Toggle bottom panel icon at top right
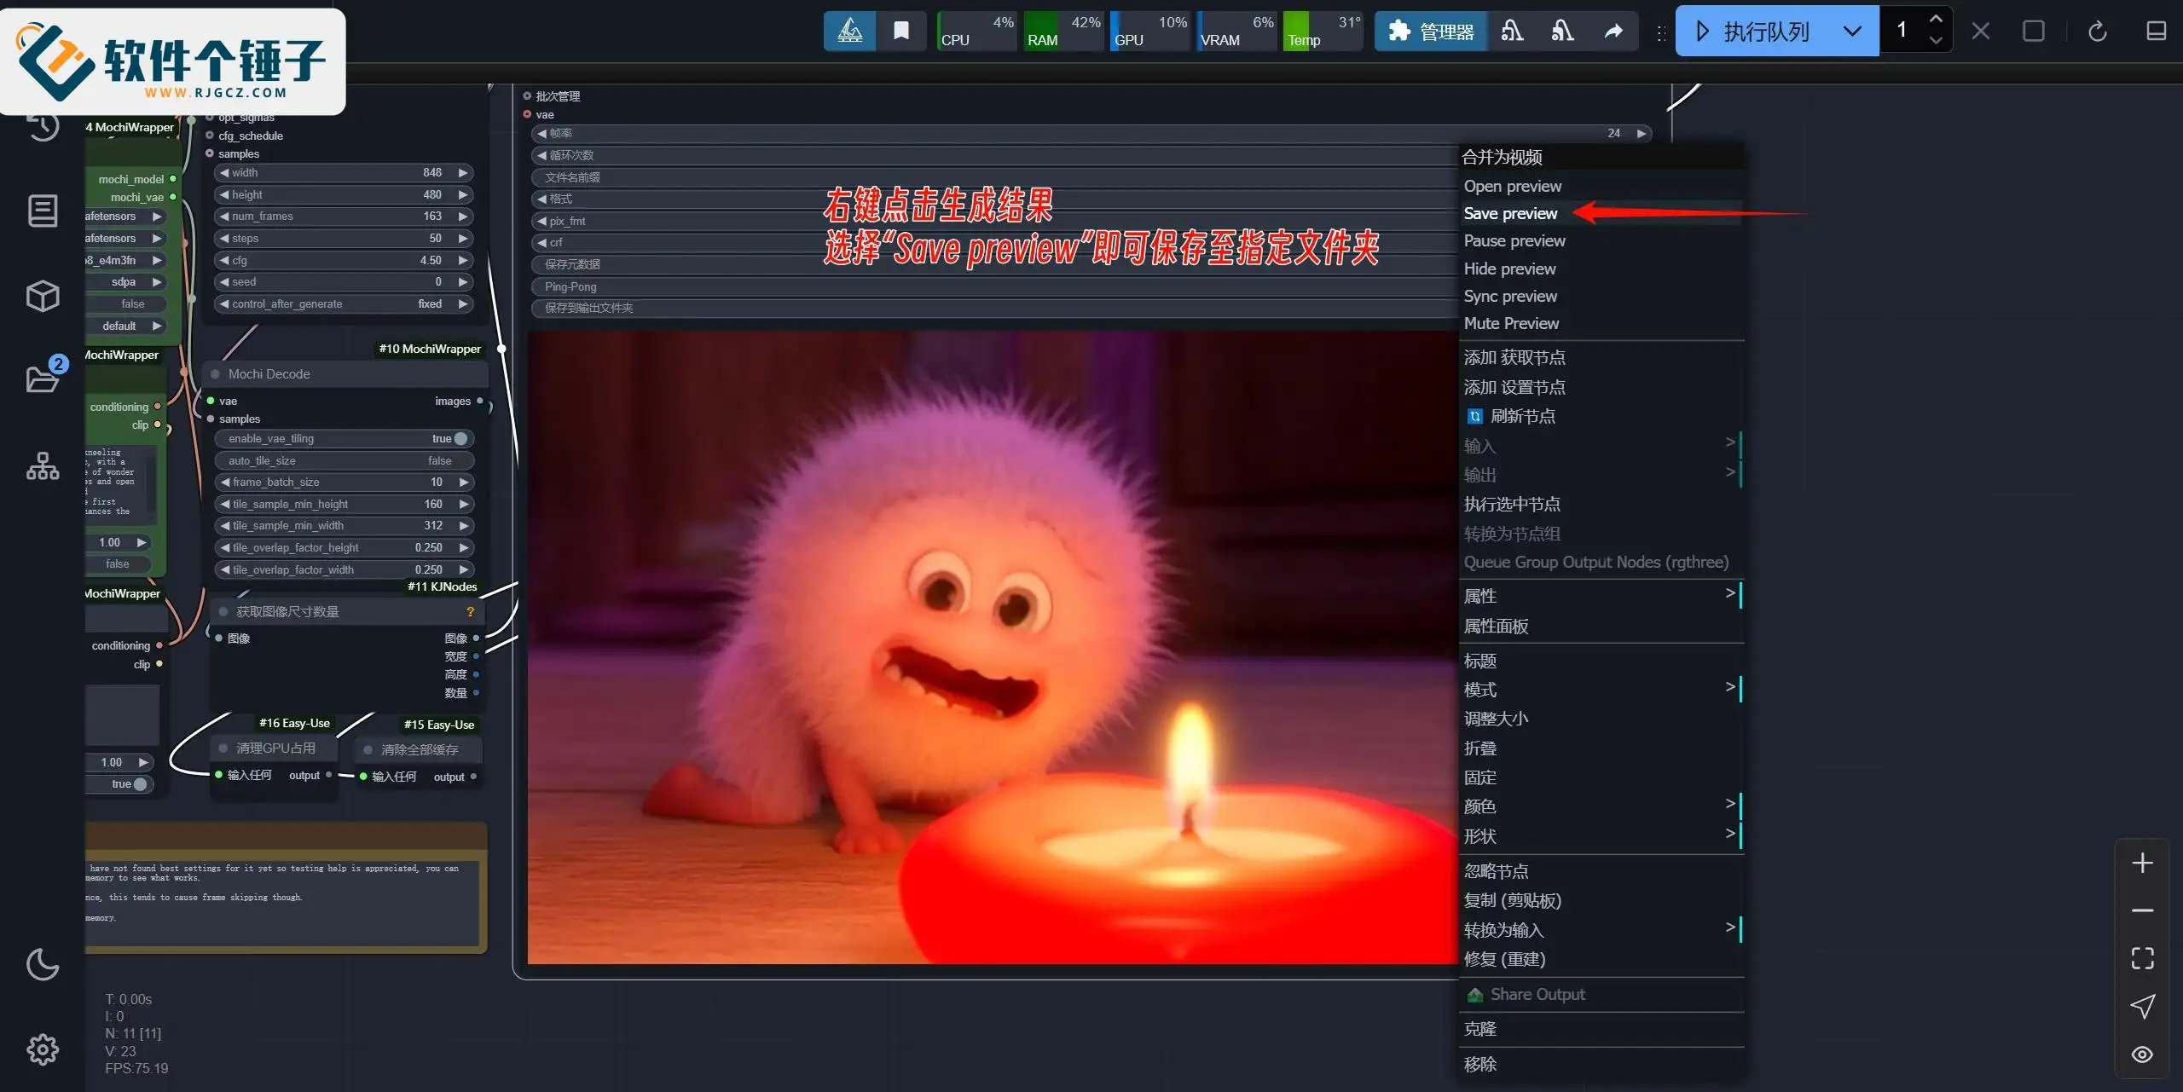 (x=2156, y=32)
